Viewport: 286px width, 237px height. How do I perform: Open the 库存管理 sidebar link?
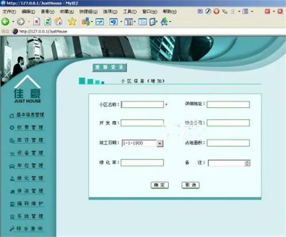30,140
